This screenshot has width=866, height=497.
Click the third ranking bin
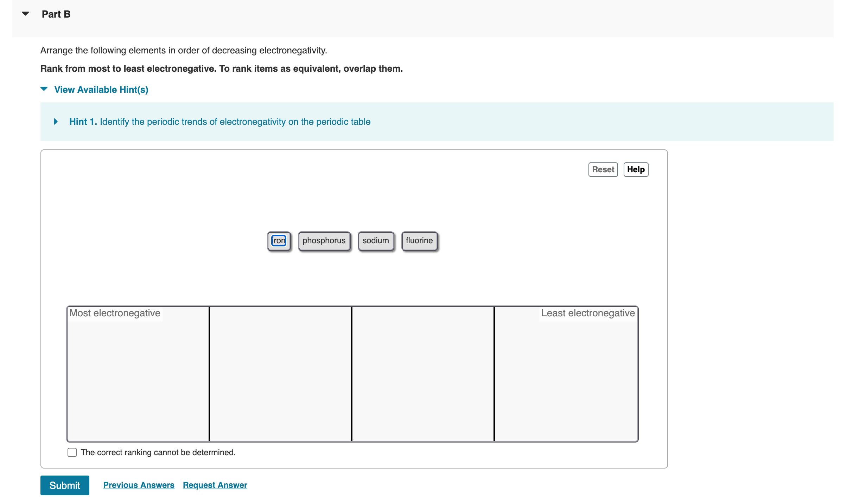[422, 374]
